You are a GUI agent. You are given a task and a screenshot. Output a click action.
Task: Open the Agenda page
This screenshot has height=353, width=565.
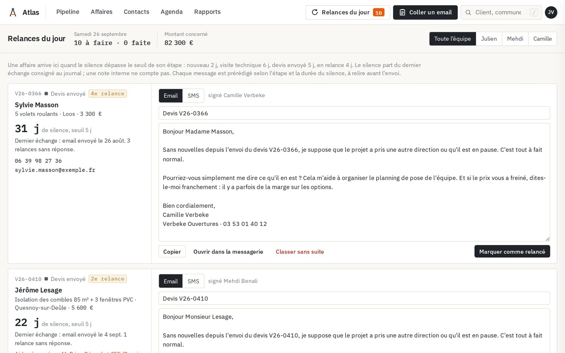click(x=172, y=12)
